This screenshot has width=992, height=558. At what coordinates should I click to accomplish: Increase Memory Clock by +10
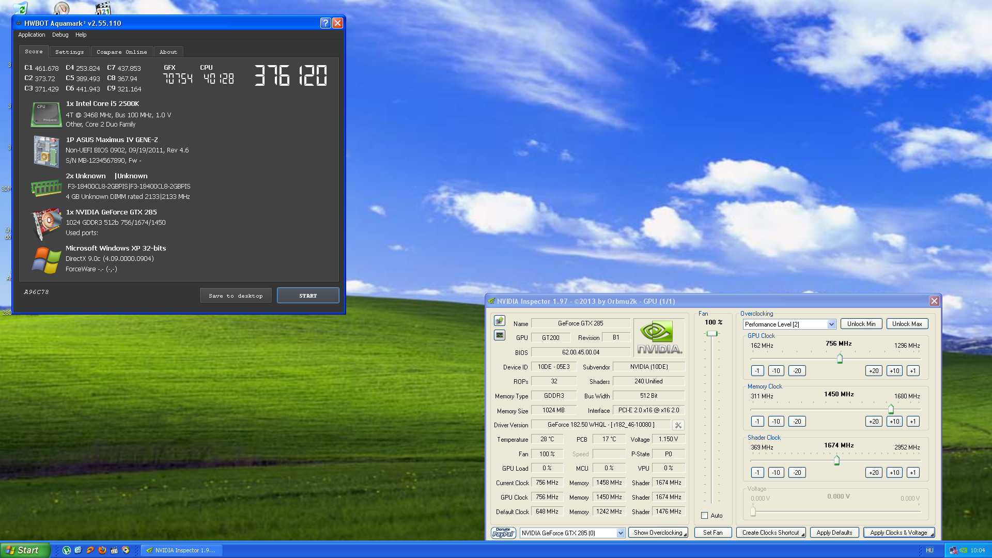pos(895,422)
